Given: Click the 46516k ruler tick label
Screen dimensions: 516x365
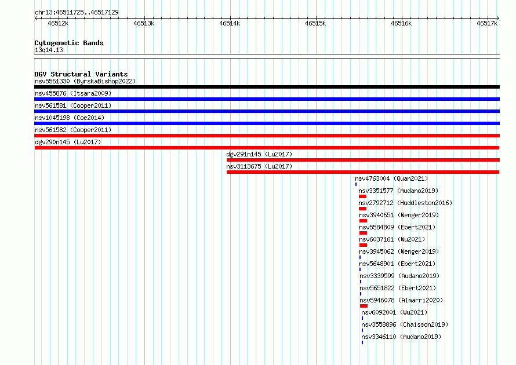Looking at the screenshot, I should 401,23.
